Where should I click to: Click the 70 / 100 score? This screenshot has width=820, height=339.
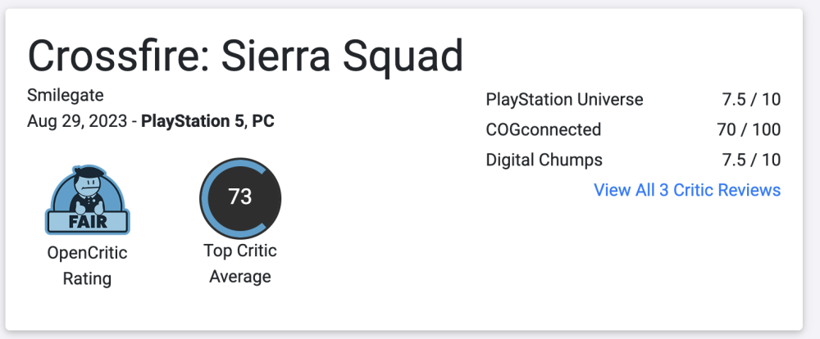746,129
